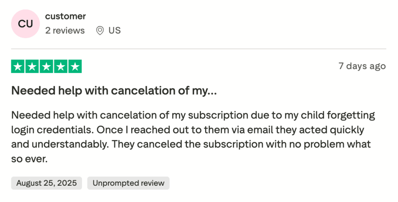Click the "US" country label

point(115,31)
